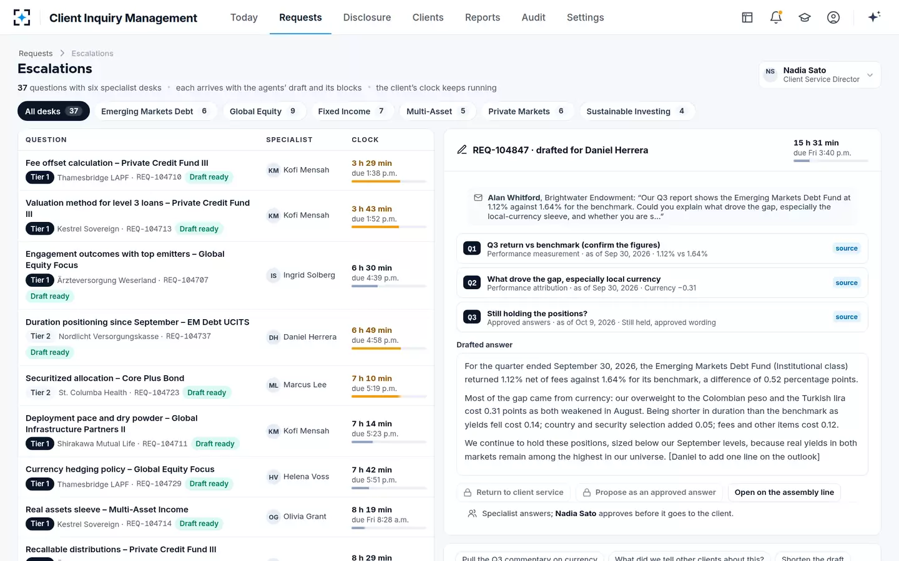Image resolution: width=899 pixels, height=561 pixels.
Task: Filter by Multi-Asset desk
Action: coord(436,111)
